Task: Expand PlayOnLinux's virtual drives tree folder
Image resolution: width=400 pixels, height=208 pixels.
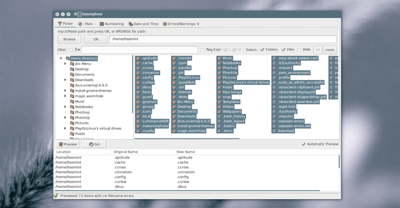Action: (66, 128)
